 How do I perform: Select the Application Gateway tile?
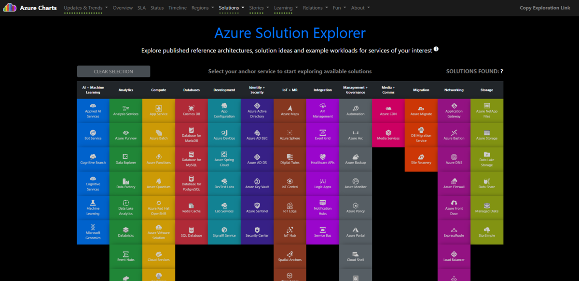point(454,111)
